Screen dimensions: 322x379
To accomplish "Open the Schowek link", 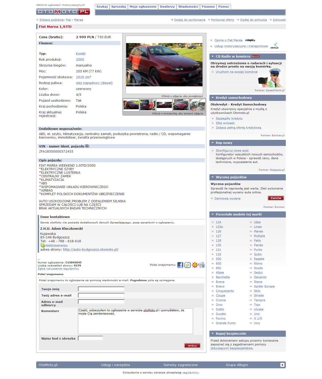I will click(279, 20).
